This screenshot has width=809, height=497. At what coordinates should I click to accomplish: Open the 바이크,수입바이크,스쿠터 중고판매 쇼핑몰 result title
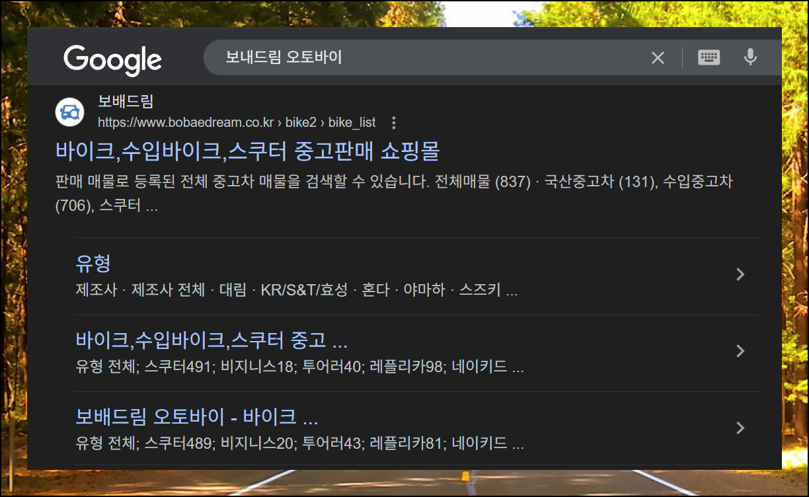click(x=248, y=151)
